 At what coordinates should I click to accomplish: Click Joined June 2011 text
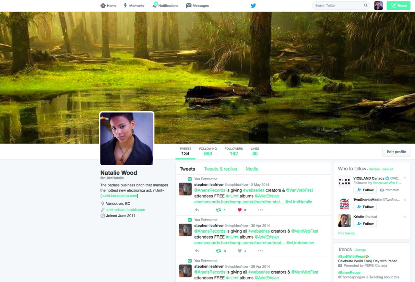[x=121, y=216]
